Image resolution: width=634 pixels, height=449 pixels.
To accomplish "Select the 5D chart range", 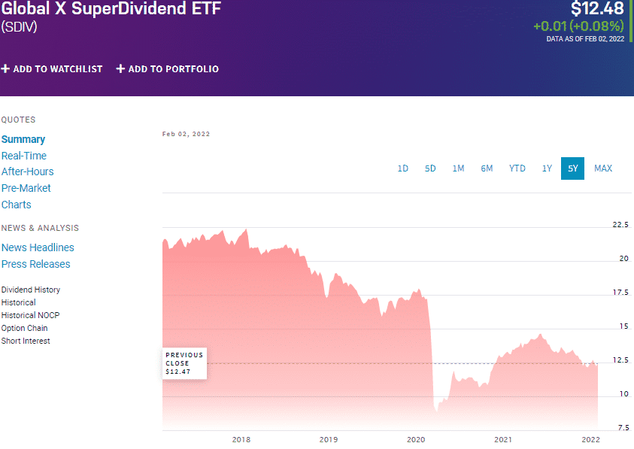I will pos(430,168).
